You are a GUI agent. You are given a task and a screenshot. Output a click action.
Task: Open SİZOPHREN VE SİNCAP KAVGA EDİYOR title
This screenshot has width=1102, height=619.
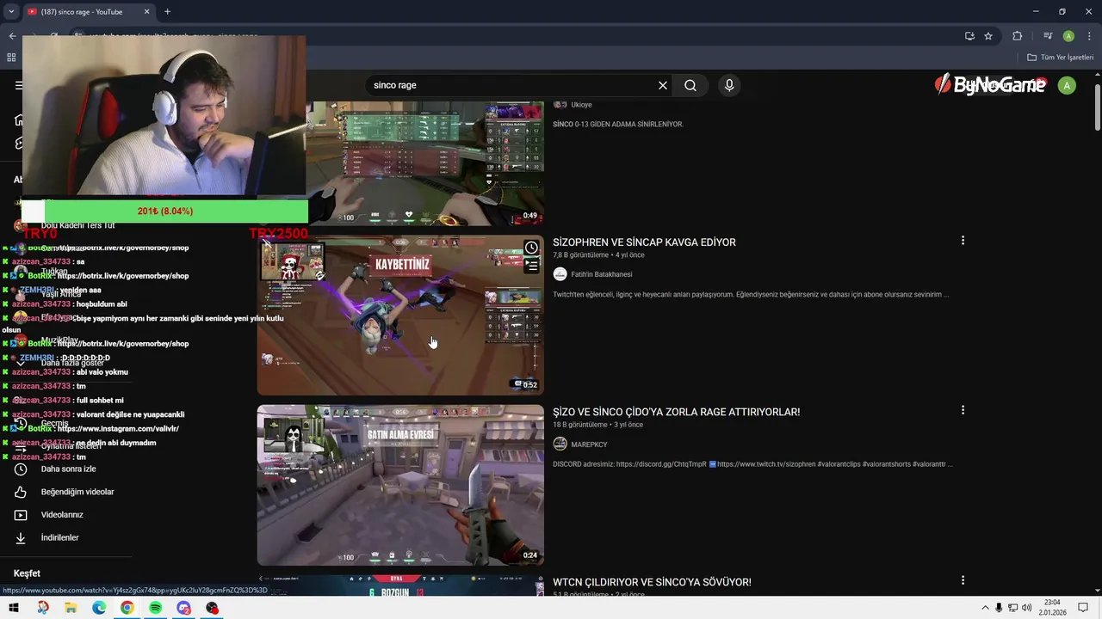644,242
